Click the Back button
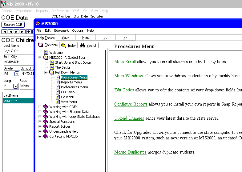Viewport: 242px width, 172px height. [66, 38]
